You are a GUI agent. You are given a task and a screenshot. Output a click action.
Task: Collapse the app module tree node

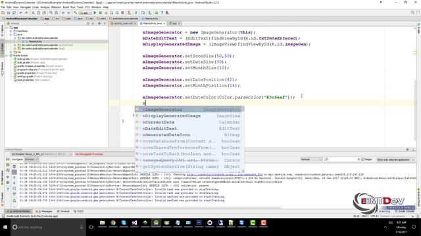(x=7, y=28)
